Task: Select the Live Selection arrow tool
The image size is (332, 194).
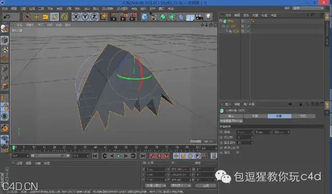Action: pos(27,17)
